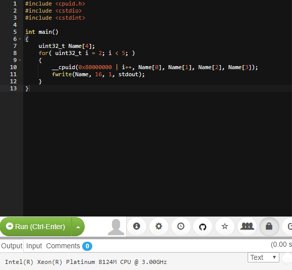Screen dimensions: 292x270
Task: Click the comments count badge 0
Action: [87, 246]
